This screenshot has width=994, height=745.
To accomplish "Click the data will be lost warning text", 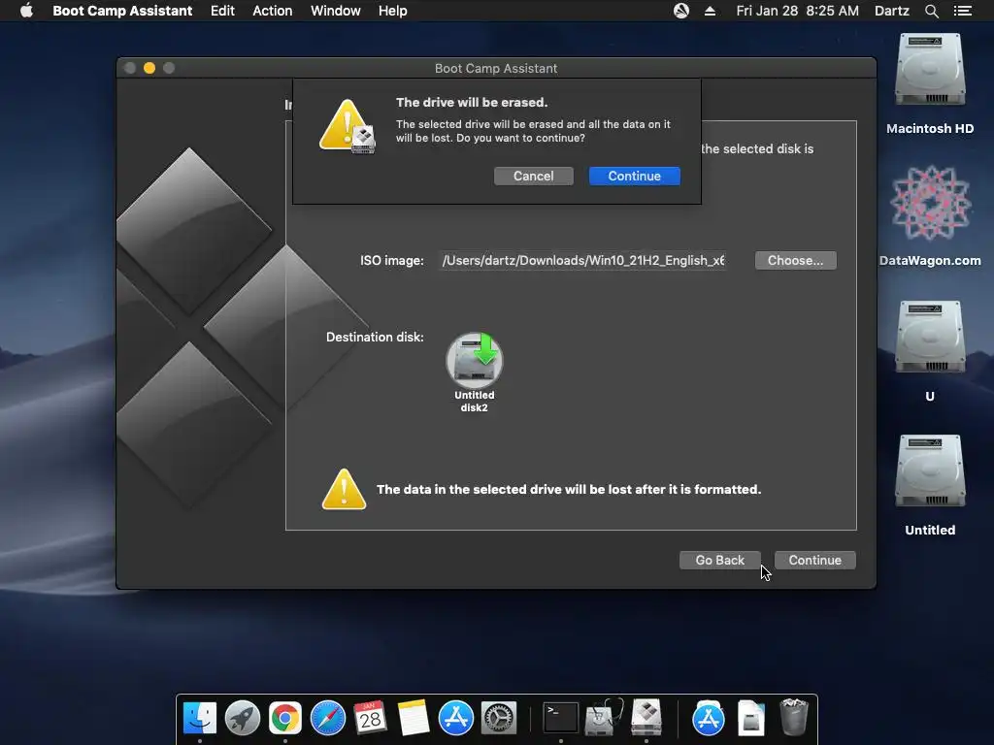I will [569, 489].
